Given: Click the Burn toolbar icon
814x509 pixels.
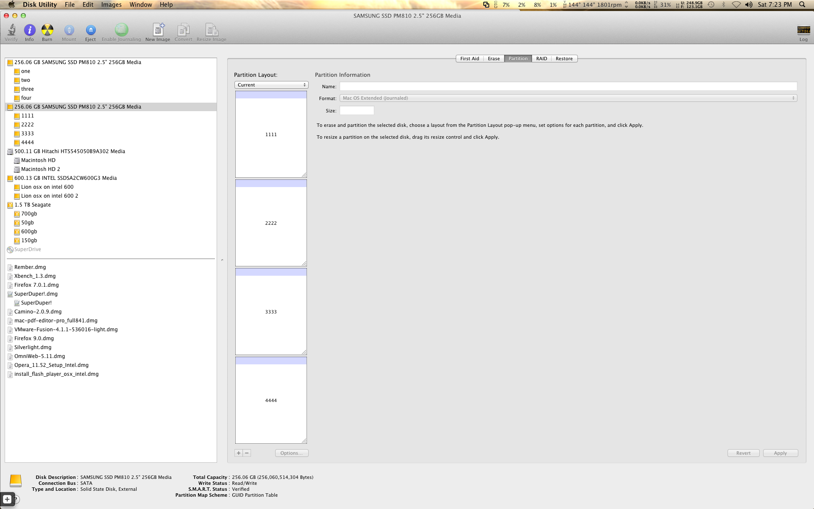Looking at the screenshot, I should [x=47, y=30].
